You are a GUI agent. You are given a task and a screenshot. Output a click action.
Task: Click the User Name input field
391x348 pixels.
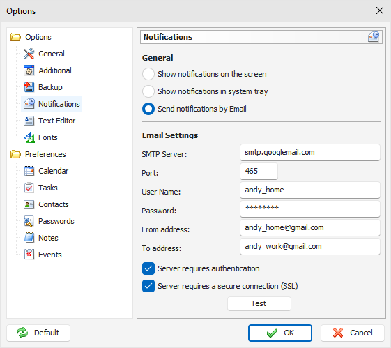coord(310,190)
